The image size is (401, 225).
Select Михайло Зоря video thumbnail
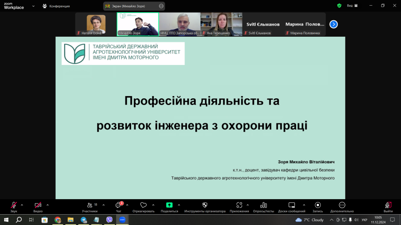tap(138, 24)
